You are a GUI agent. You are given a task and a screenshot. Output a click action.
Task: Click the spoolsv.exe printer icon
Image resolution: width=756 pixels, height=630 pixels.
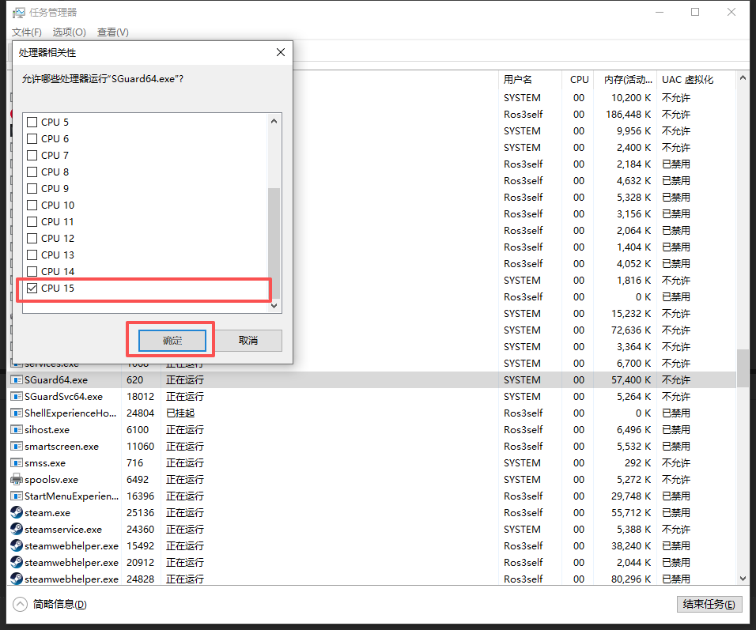(x=17, y=479)
